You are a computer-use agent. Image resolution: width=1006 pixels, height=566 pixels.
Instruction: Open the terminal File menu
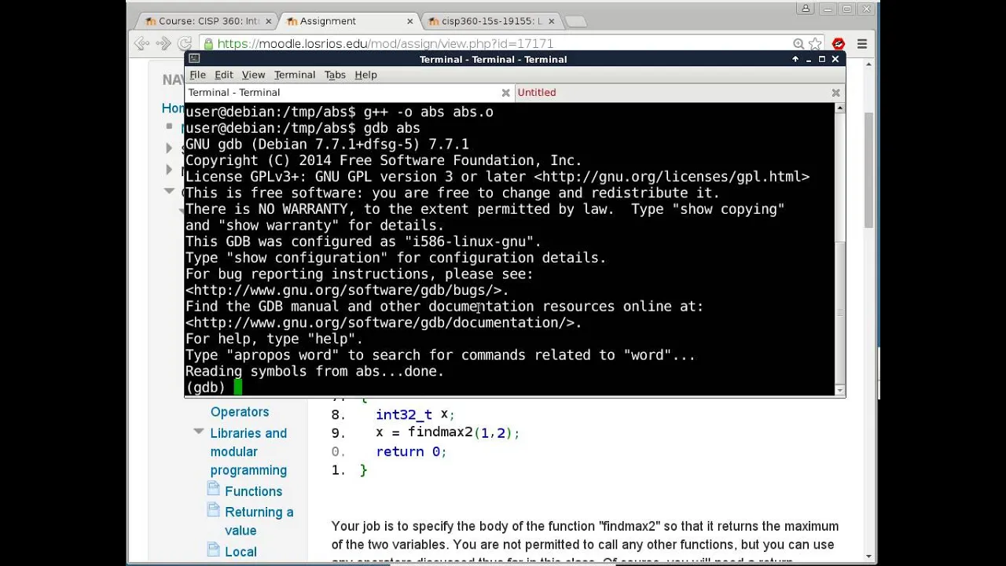tap(197, 75)
